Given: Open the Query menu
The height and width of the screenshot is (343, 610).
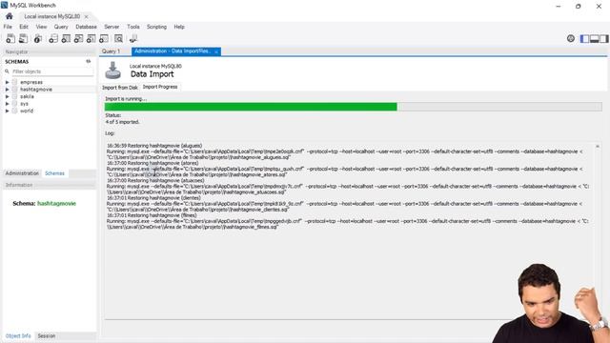Looking at the screenshot, I should coord(61,27).
